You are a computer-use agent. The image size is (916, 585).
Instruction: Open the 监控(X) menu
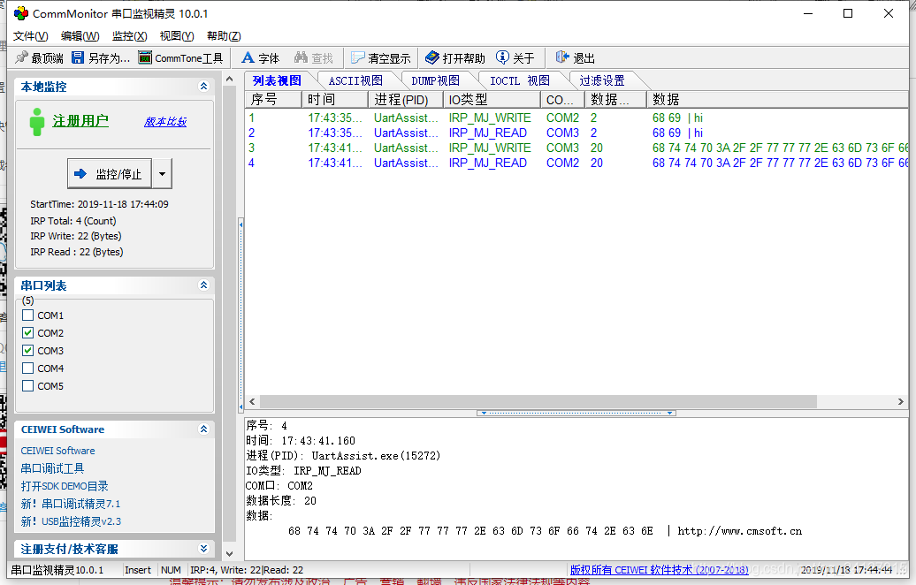[x=130, y=36]
